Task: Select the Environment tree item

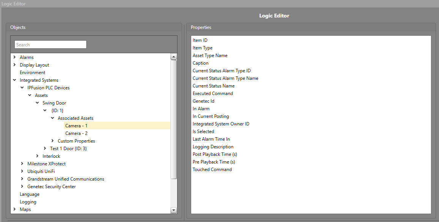Action: [32, 73]
